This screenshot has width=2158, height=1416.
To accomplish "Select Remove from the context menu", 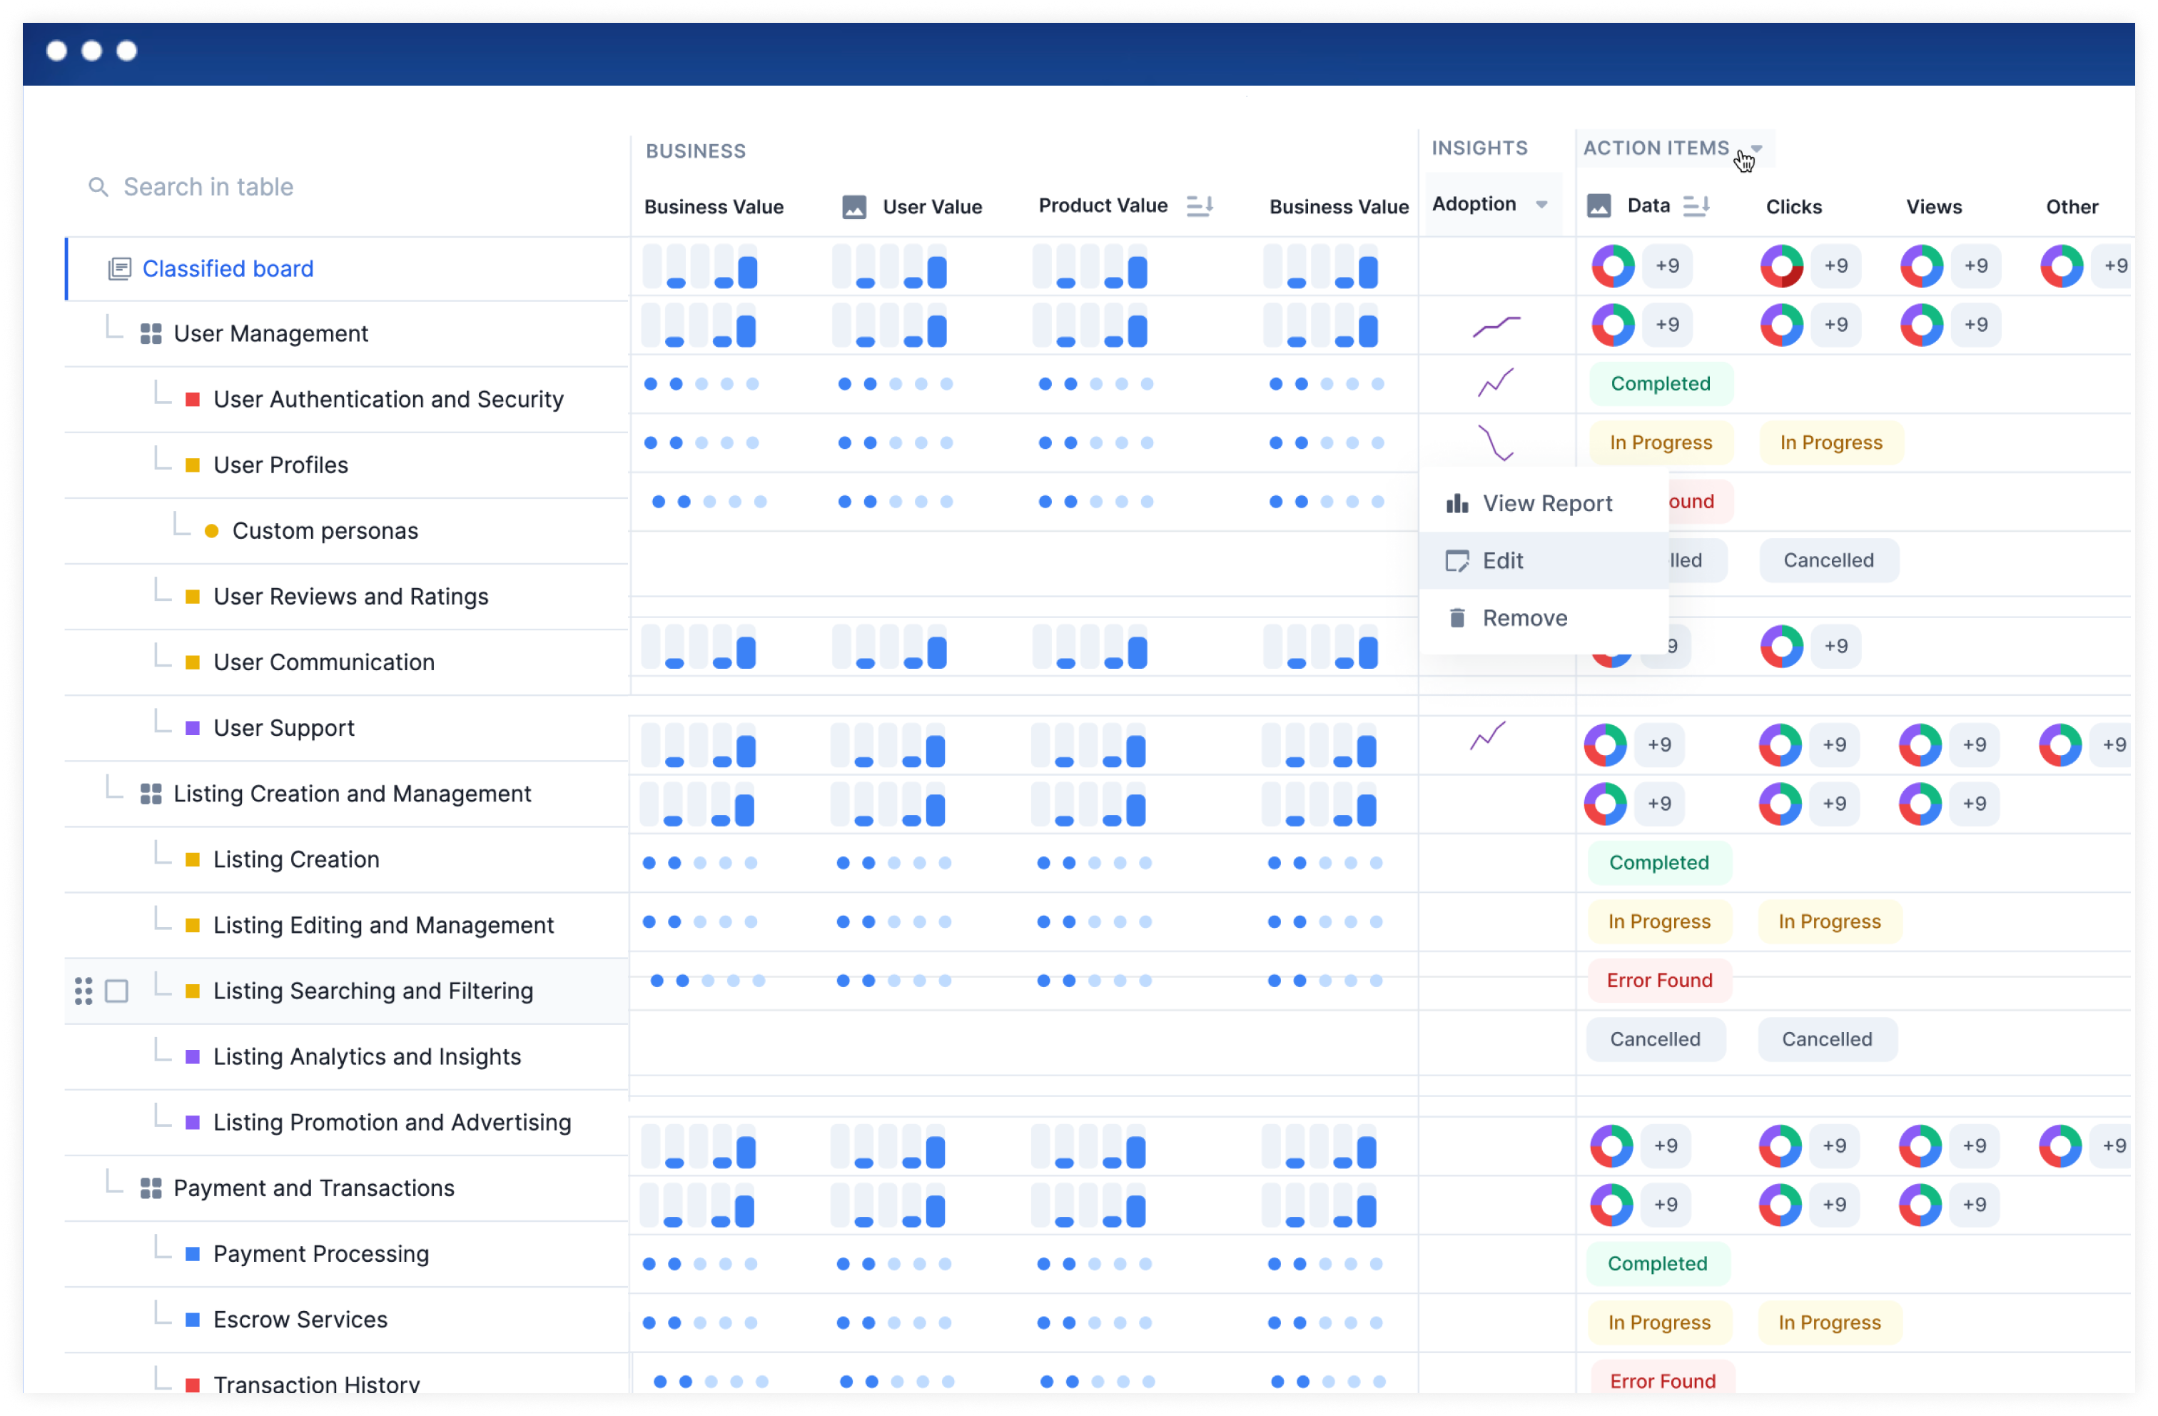I will click(x=1523, y=617).
